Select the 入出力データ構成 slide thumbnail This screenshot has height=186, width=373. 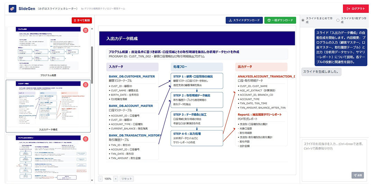coord(48,103)
